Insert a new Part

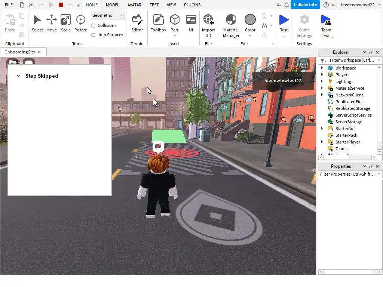(x=174, y=23)
